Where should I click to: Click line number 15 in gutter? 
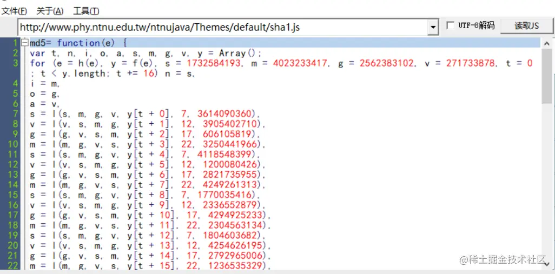click(x=13, y=195)
